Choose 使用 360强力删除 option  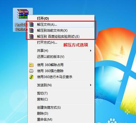point(61,71)
